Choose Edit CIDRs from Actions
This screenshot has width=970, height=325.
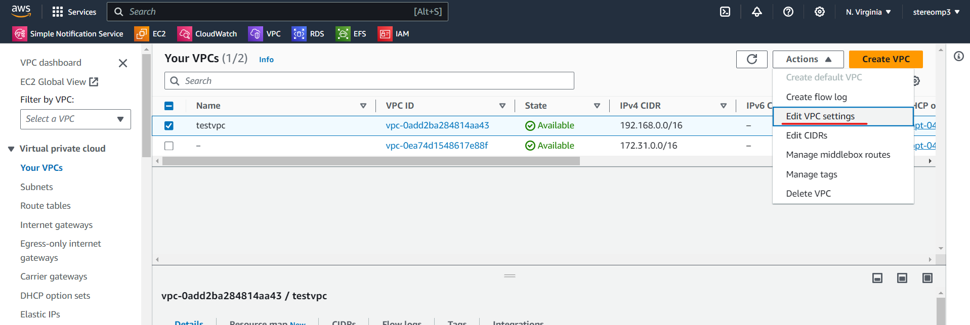843,135
